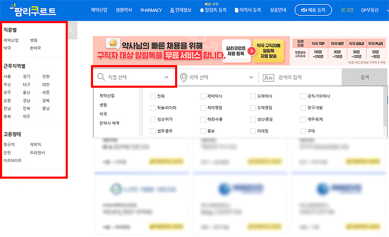
Task: Click 경기 in sidebar 근무지역별
Action: coord(26,77)
